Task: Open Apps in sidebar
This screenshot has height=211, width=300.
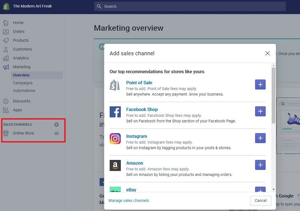Action: tap(17, 110)
